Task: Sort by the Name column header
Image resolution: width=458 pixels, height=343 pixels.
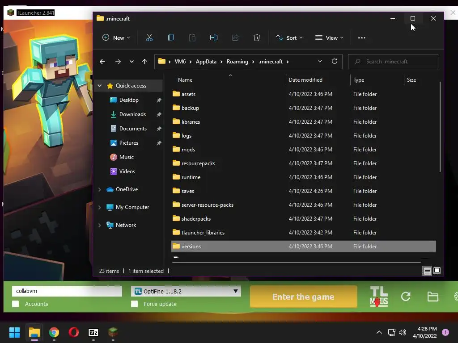Action: 185,80
